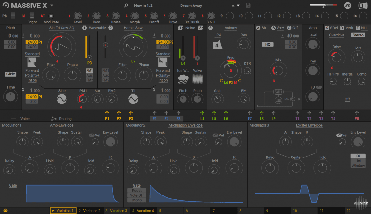Screen dimensions: 371x214
Task: Open the Overdrive effect type menu
Action: point(337,35)
